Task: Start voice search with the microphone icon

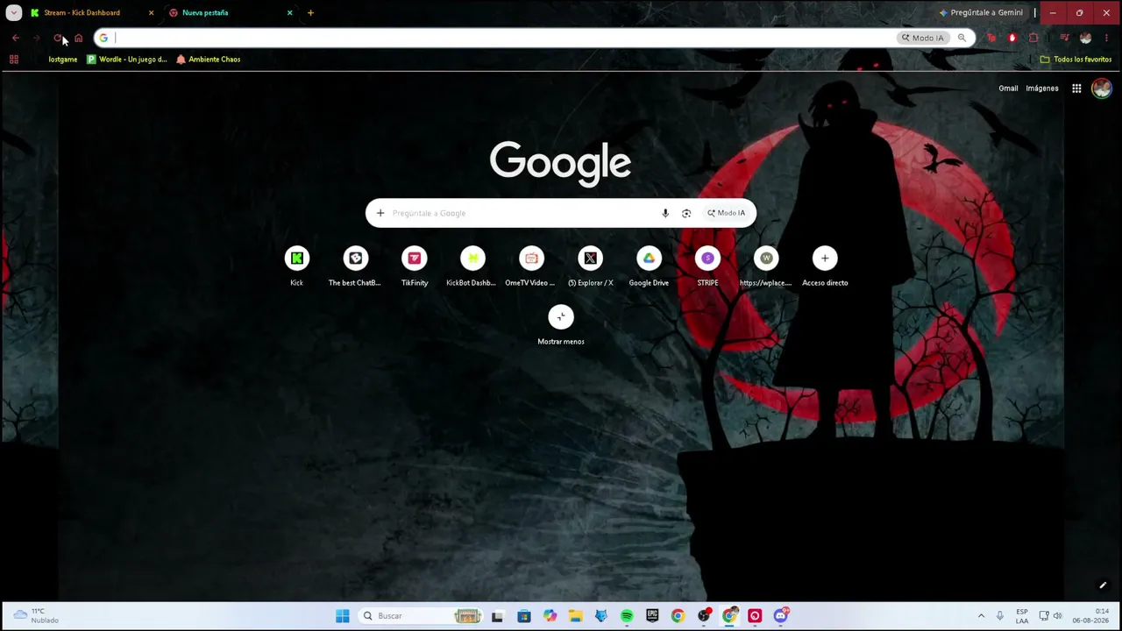Action: tap(665, 213)
